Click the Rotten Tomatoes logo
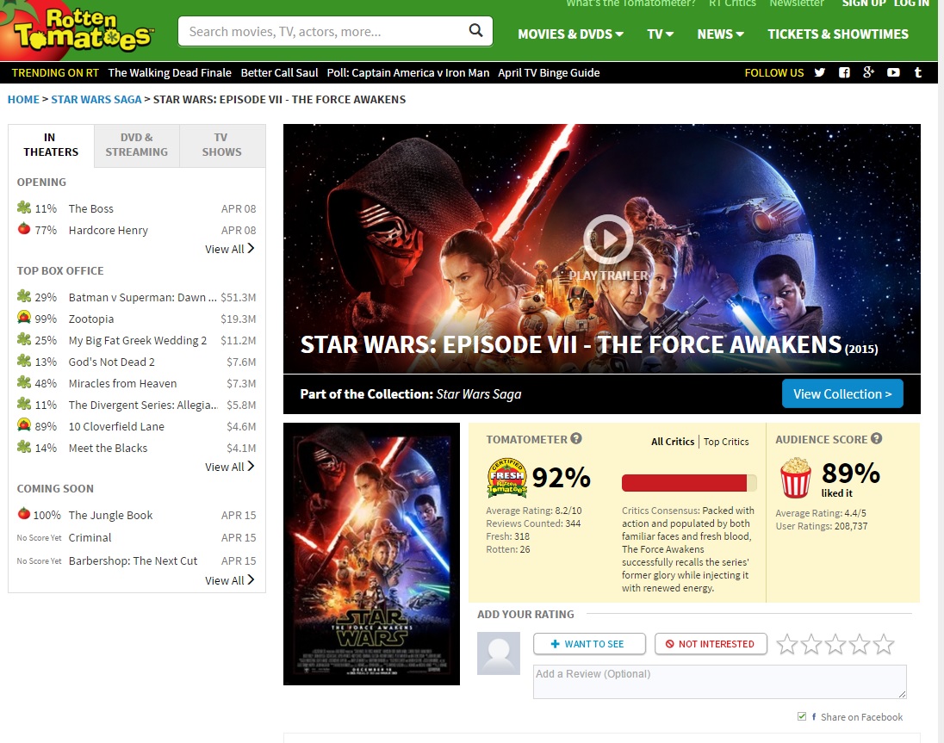Viewport: 944px width, 743px height. click(x=78, y=30)
